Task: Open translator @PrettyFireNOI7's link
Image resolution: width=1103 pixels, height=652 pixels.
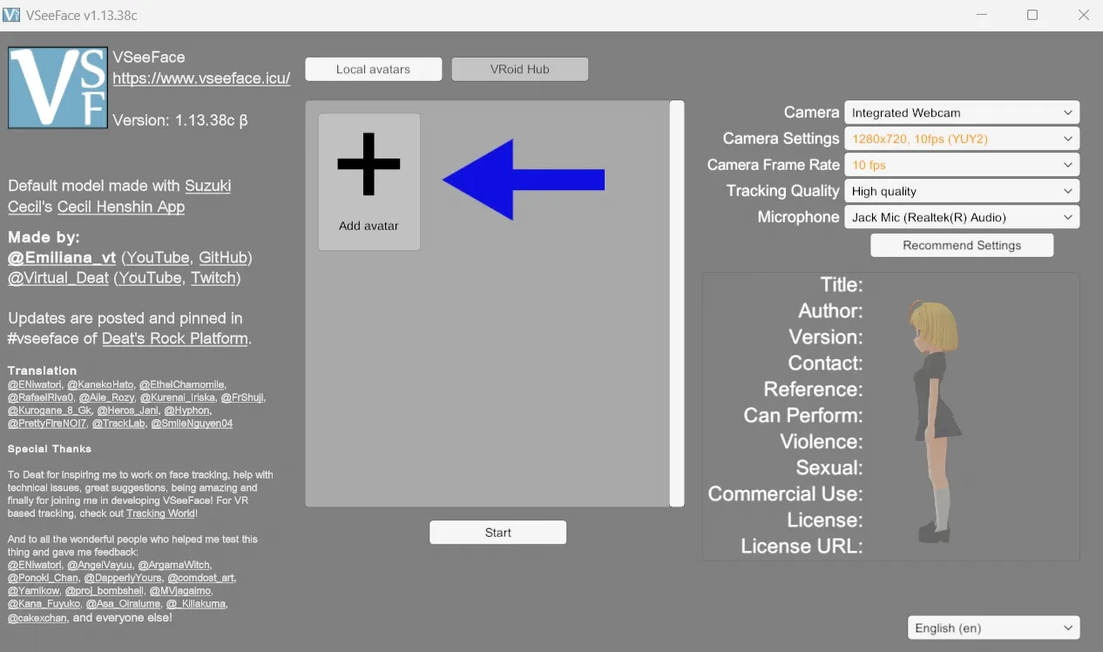Action: [47, 424]
